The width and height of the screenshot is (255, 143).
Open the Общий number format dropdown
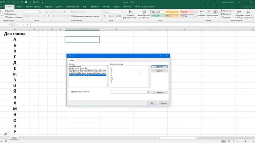point(120,12)
